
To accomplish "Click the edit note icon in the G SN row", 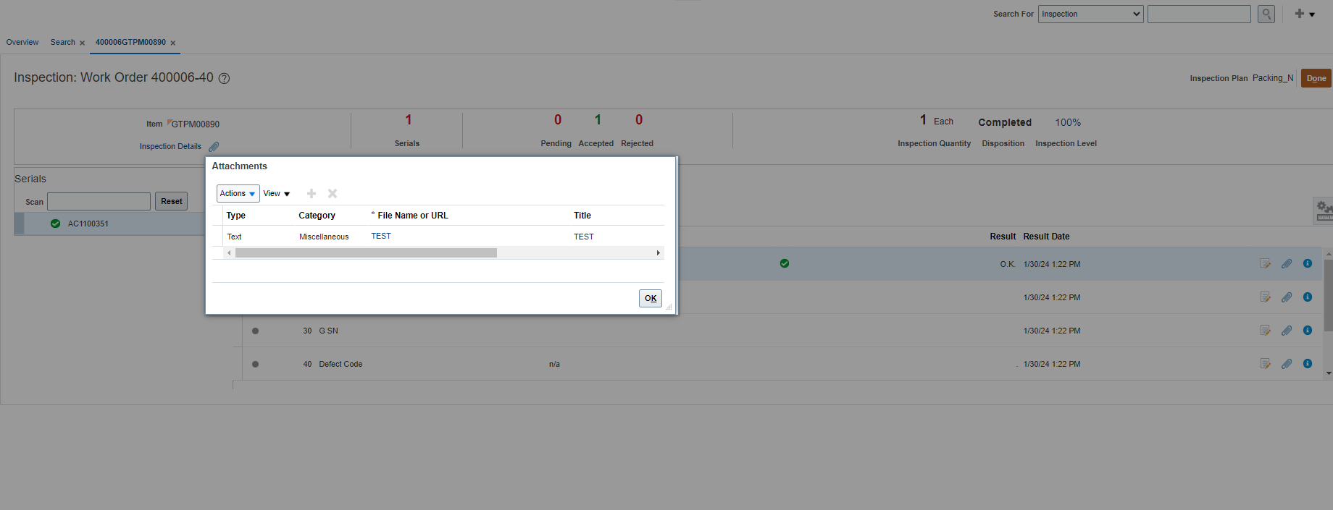I will [x=1266, y=331].
